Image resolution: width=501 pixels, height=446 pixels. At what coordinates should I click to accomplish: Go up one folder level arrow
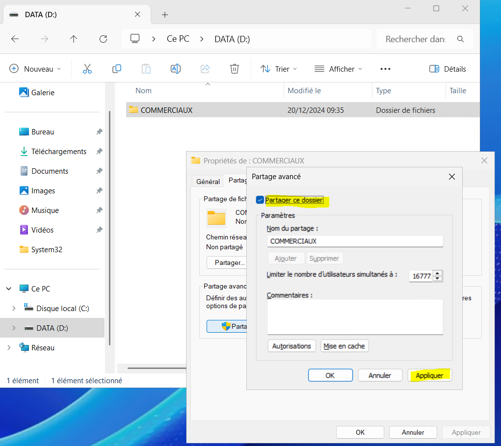point(74,39)
